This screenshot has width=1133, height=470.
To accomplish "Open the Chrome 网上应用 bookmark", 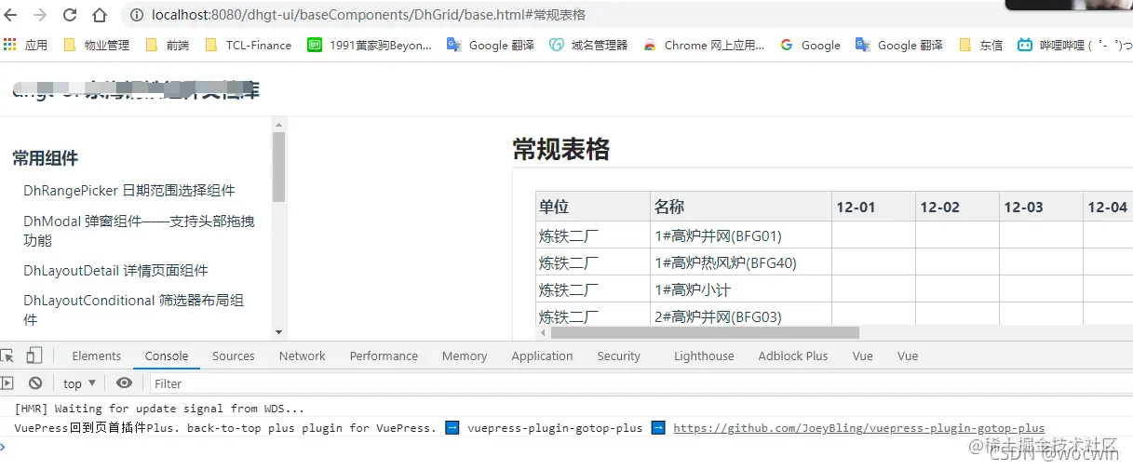I will coord(703,45).
